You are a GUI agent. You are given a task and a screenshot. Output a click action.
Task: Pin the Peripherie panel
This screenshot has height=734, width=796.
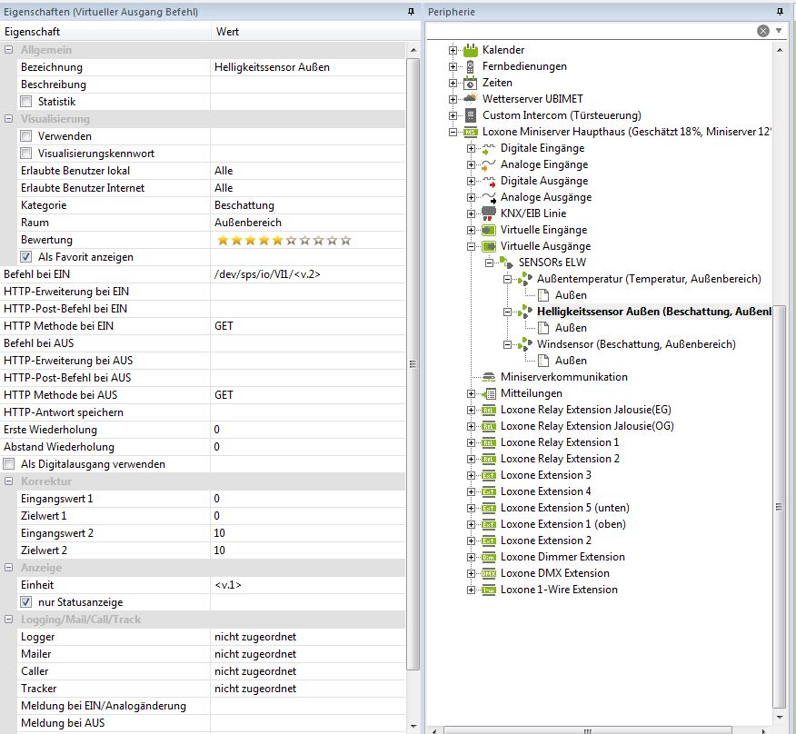coord(780,12)
